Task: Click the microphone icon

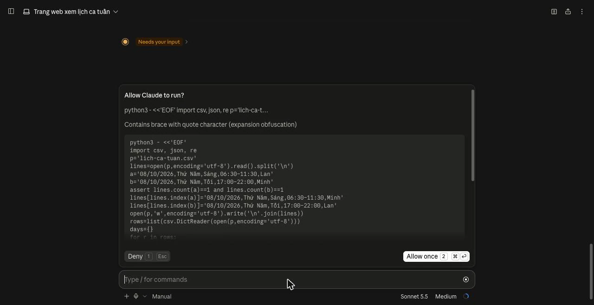Action: pos(136,296)
